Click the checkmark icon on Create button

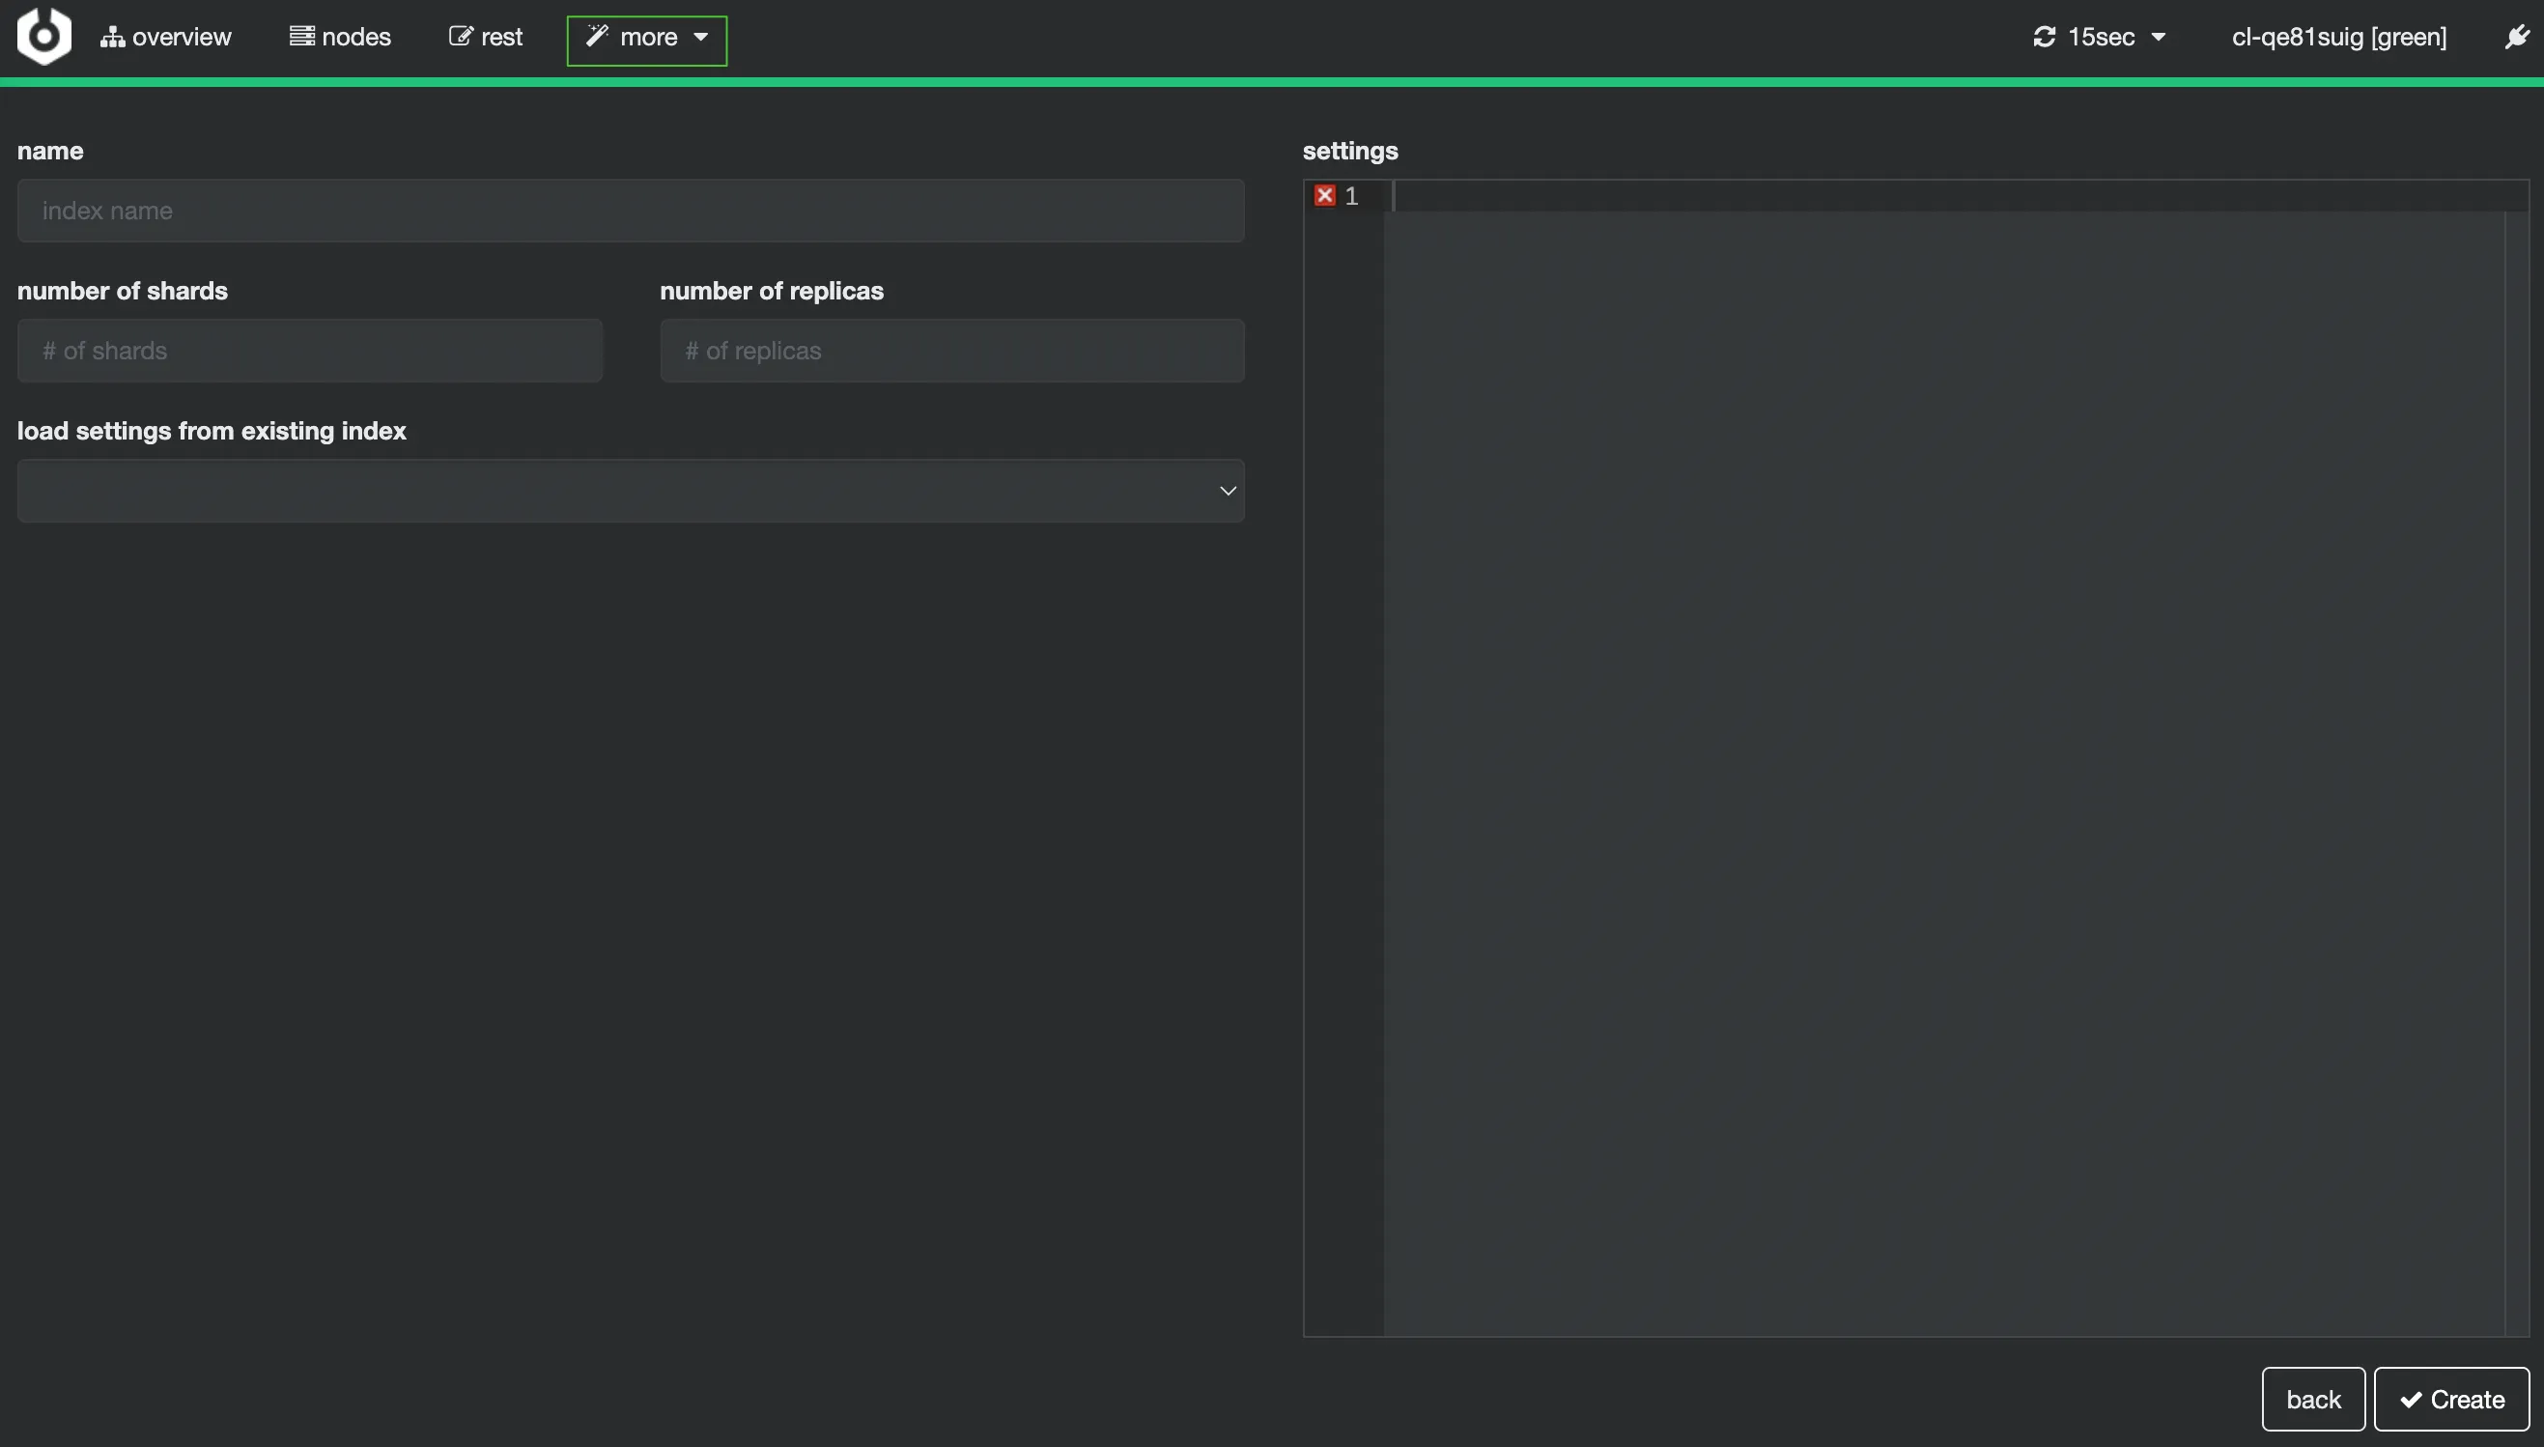point(2410,1399)
